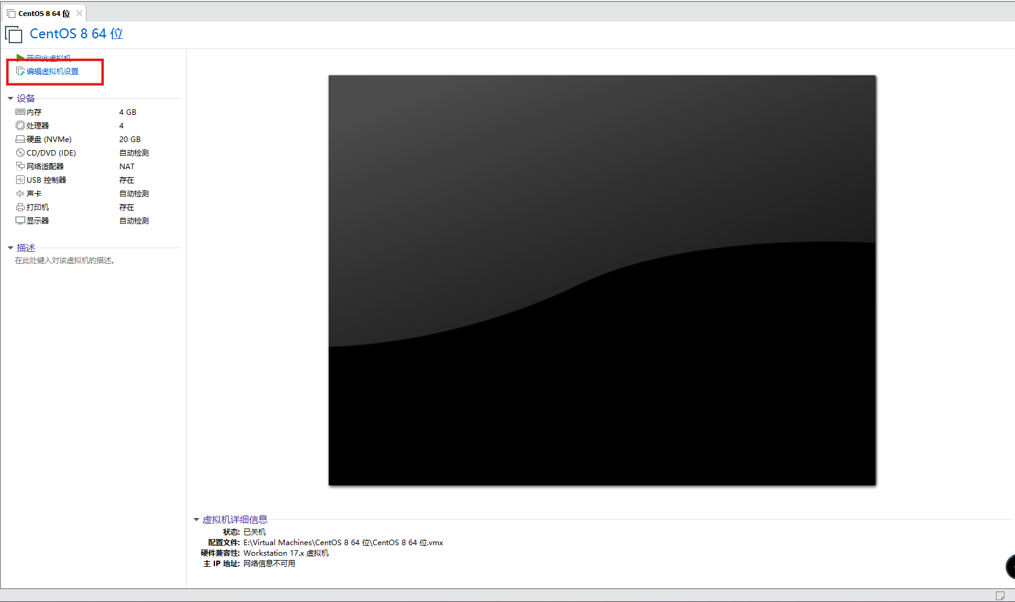Image resolution: width=1015 pixels, height=602 pixels.
Task: Click the USB 控制器 icon
Action: pyautogui.click(x=20, y=180)
